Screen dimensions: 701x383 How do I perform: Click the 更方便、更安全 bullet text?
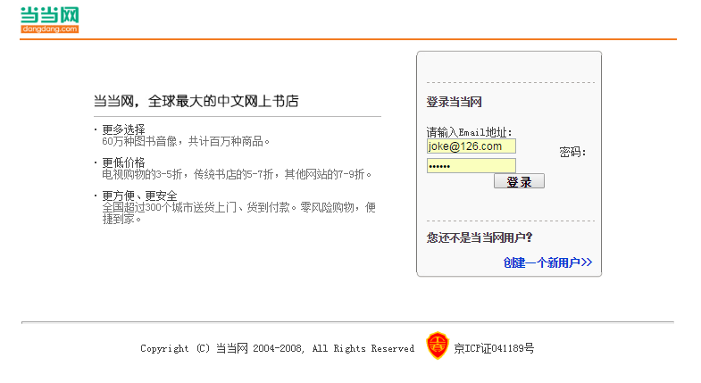tap(139, 196)
